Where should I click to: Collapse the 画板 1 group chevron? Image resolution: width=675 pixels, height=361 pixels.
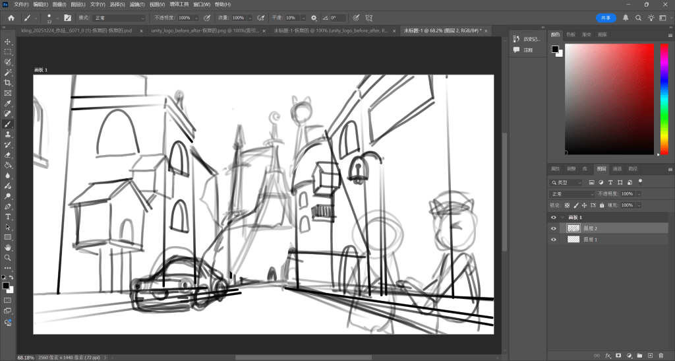(x=562, y=217)
